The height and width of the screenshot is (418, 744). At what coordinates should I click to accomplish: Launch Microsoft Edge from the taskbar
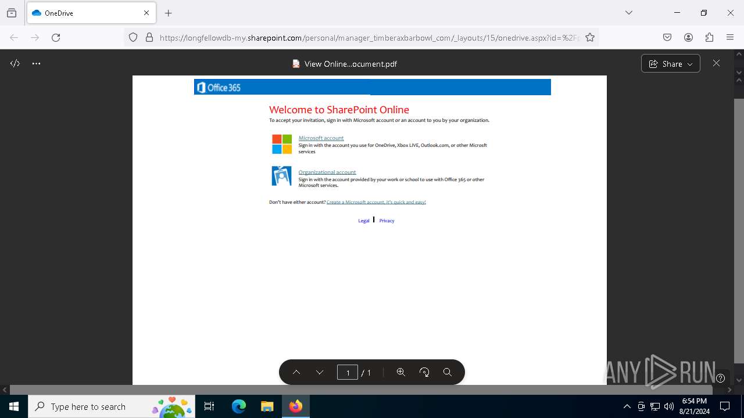point(239,406)
